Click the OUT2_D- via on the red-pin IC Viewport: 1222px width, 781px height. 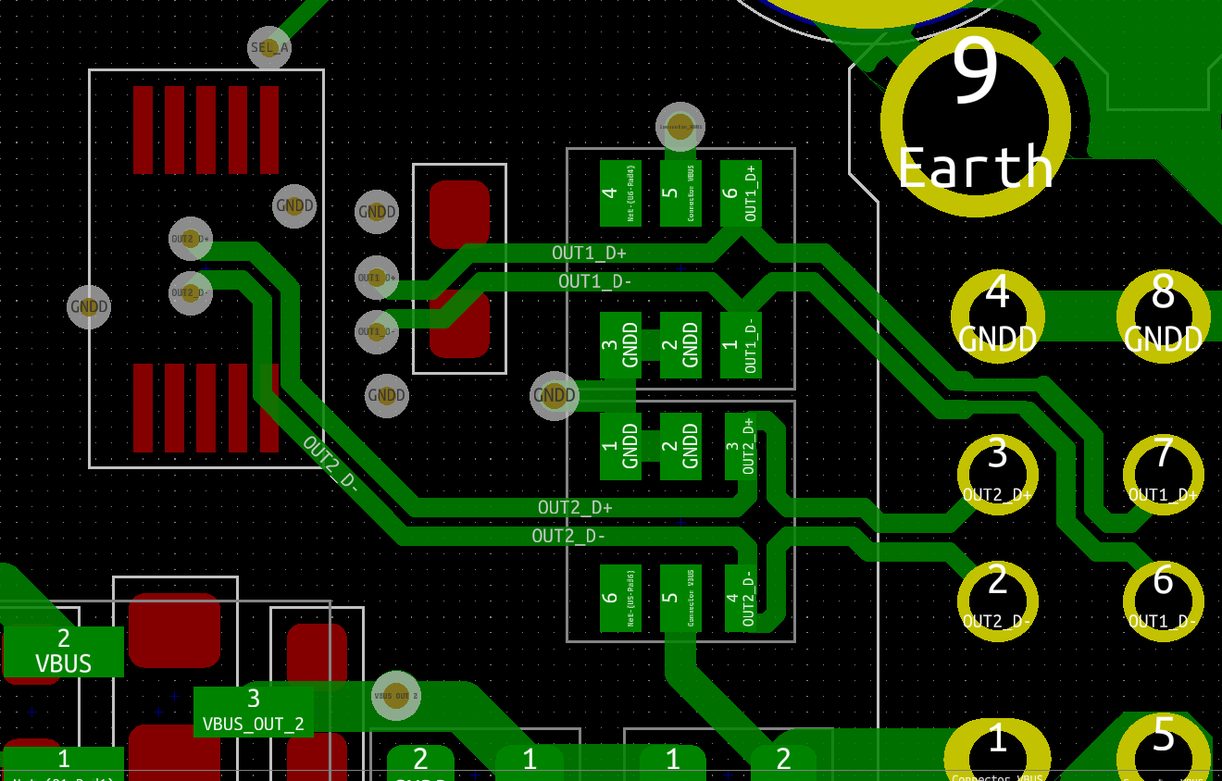[x=191, y=293]
